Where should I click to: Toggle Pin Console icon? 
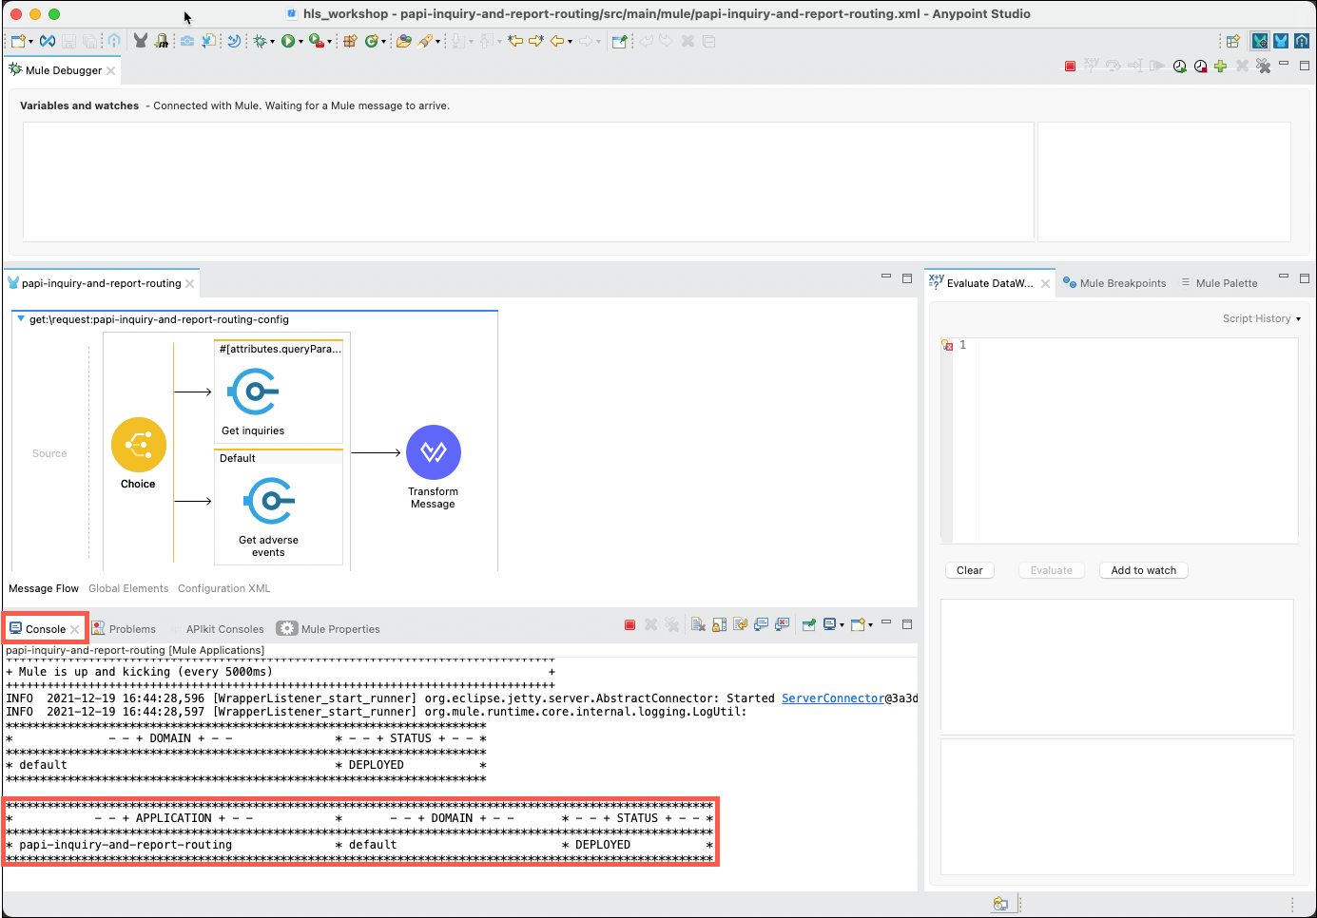(808, 624)
